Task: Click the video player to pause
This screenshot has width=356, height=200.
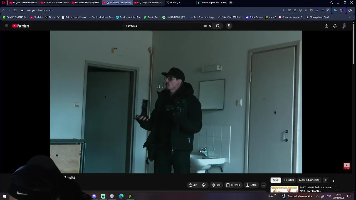Action: (176, 102)
